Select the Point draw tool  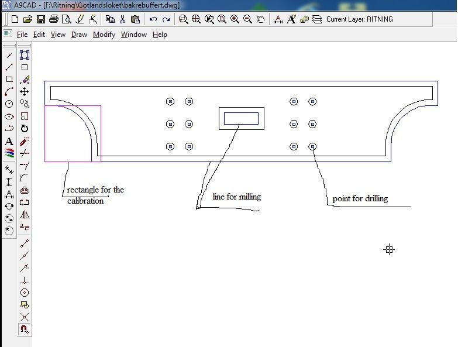(x=9, y=55)
